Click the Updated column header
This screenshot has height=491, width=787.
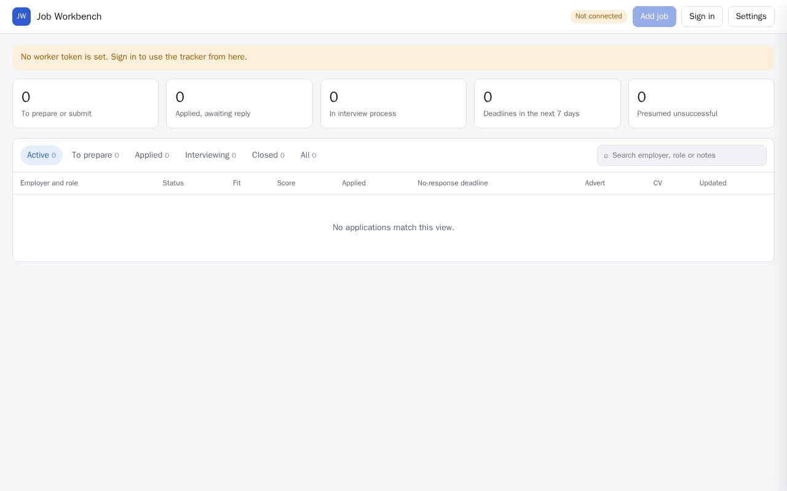coord(713,183)
